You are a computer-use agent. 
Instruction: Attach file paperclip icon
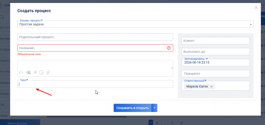click(x=48, y=72)
